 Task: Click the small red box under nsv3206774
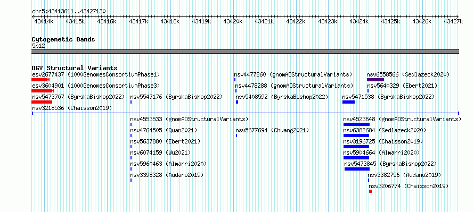[x=370, y=191]
